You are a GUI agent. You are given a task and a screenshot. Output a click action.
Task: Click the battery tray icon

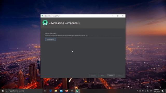pyautogui.click(x=143, y=91)
